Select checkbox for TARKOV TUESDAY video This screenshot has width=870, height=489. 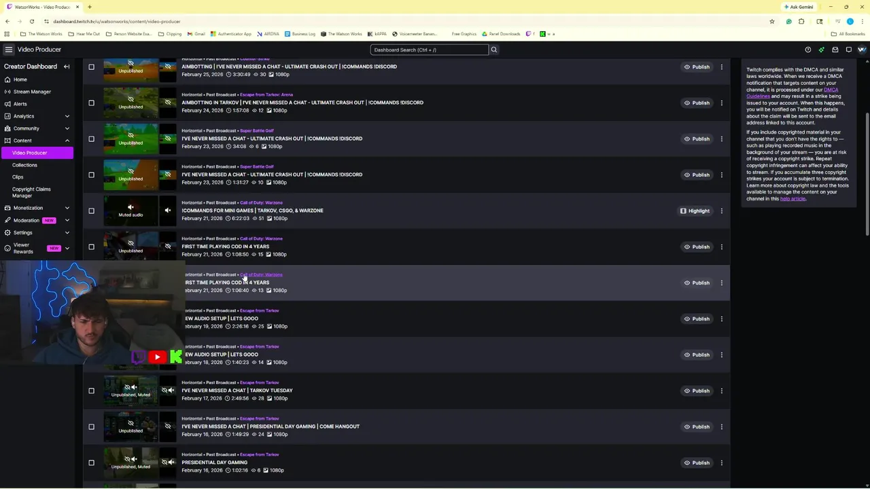click(x=91, y=391)
